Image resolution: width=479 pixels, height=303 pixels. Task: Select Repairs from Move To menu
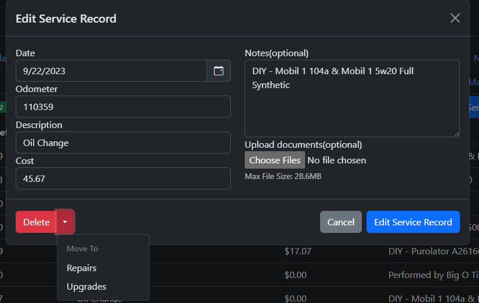pyautogui.click(x=82, y=268)
